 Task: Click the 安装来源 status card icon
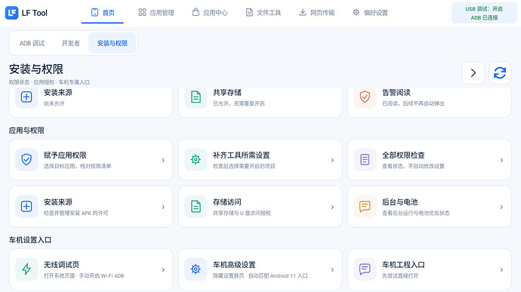click(x=26, y=97)
